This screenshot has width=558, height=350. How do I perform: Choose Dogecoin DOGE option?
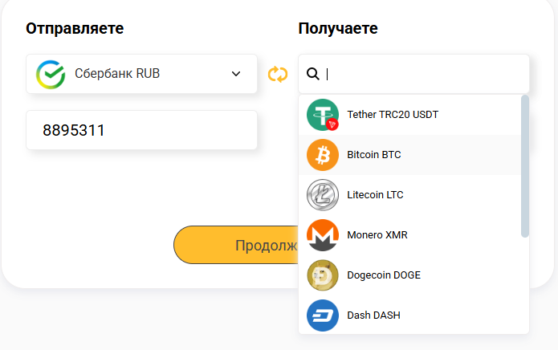[x=384, y=275]
